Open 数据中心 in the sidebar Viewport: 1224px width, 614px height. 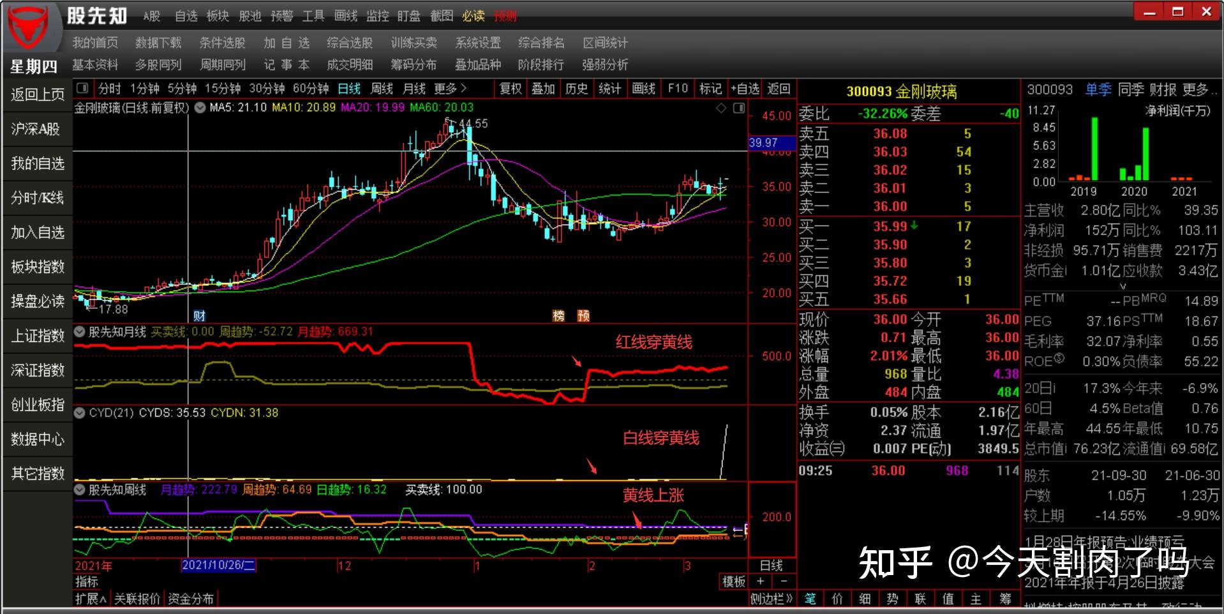[38, 439]
